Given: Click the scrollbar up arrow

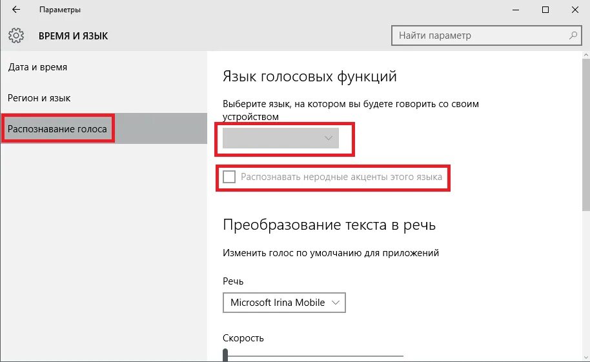Looking at the screenshot, I should click(x=586, y=55).
